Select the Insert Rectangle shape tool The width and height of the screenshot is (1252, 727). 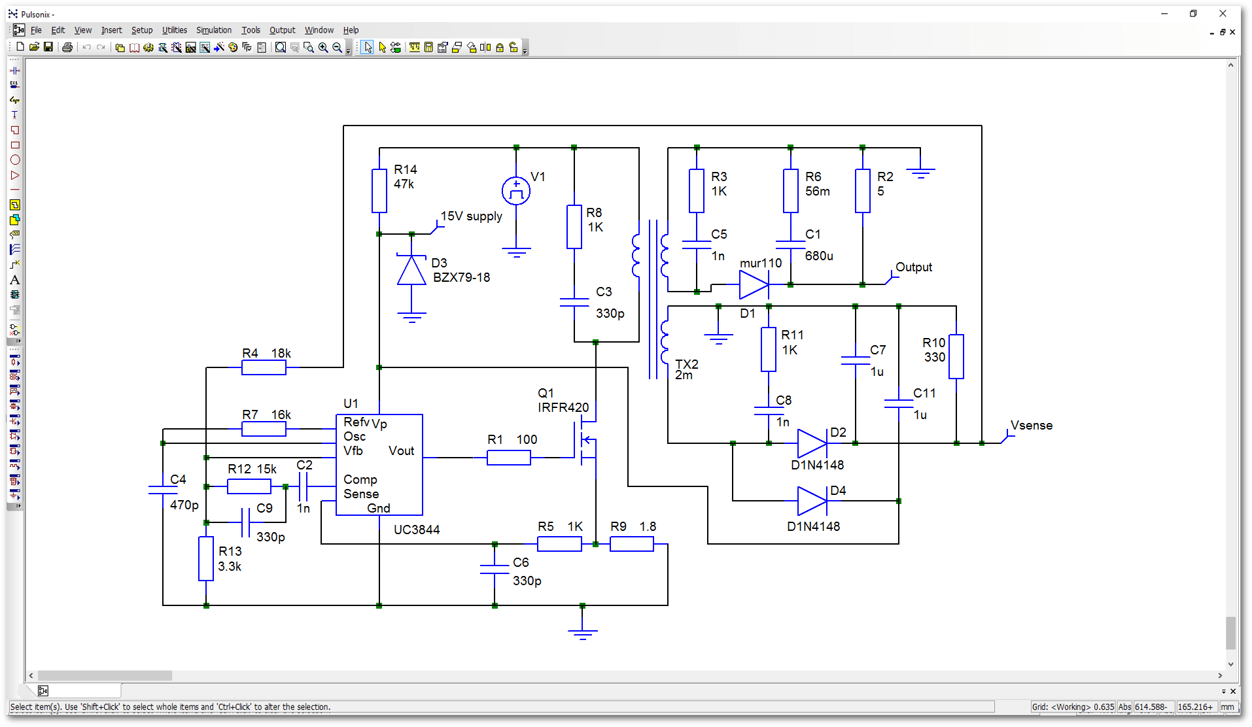(14, 145)
